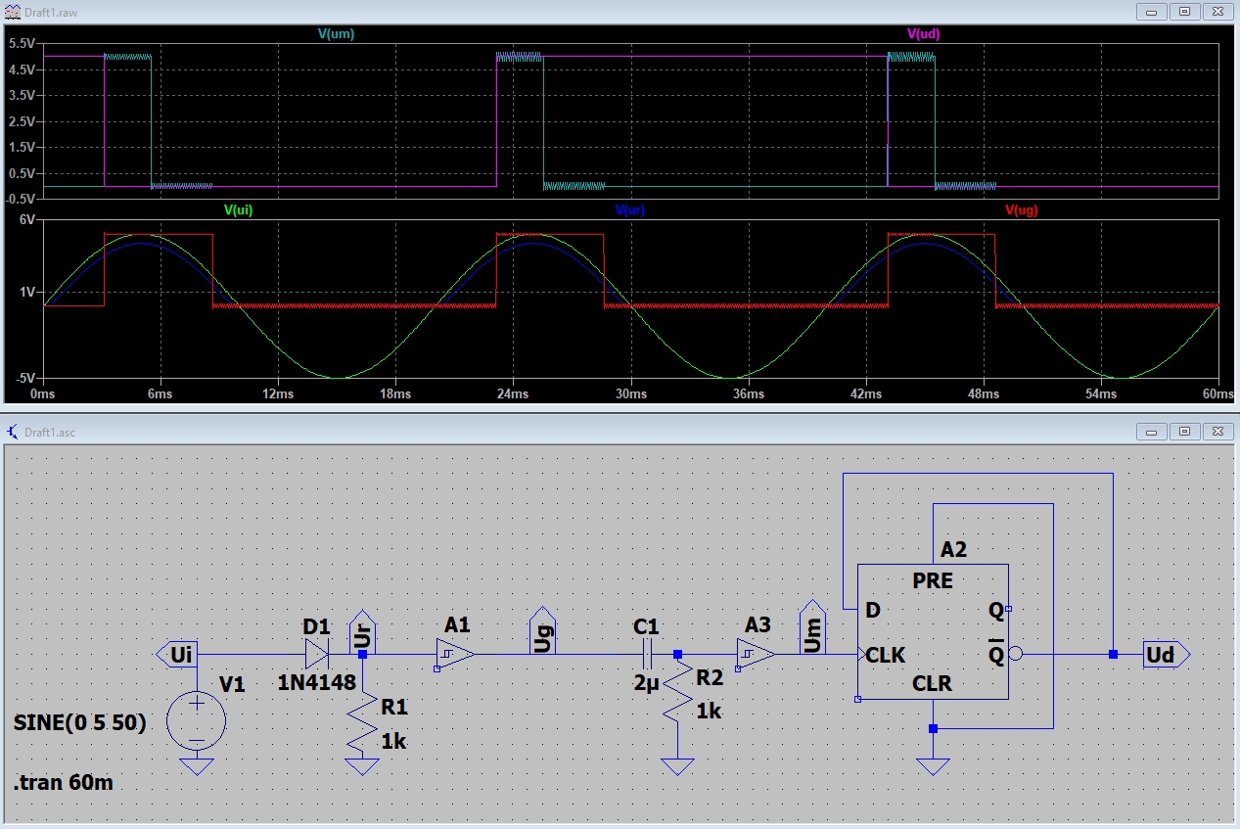Click the CLK pin label
The image size is (1240, 829).
[886, 654]
